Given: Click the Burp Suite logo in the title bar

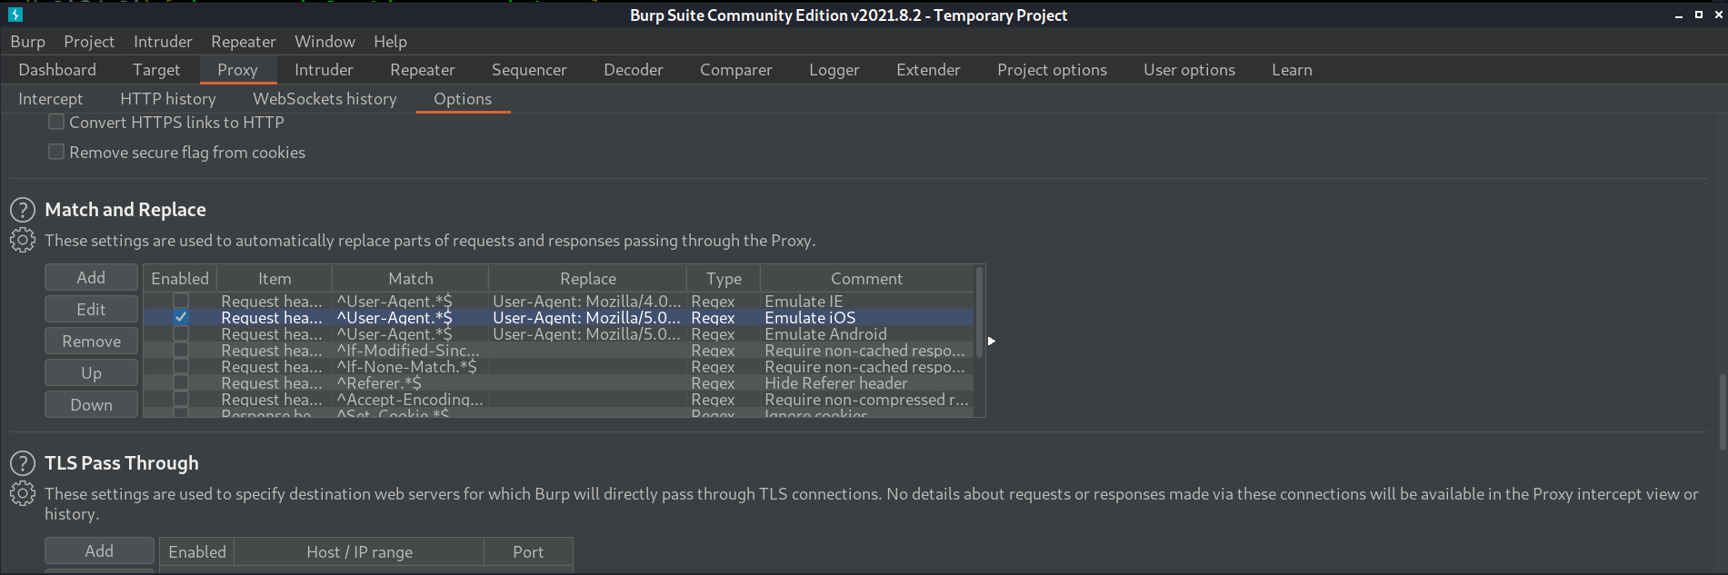Looking at the screenshot, I should [x=15, y=15].
